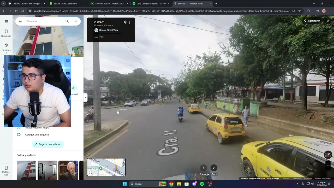
Task: Mute the Ultra Complicado tab audio icon
Action: click(x=164, y=4)
